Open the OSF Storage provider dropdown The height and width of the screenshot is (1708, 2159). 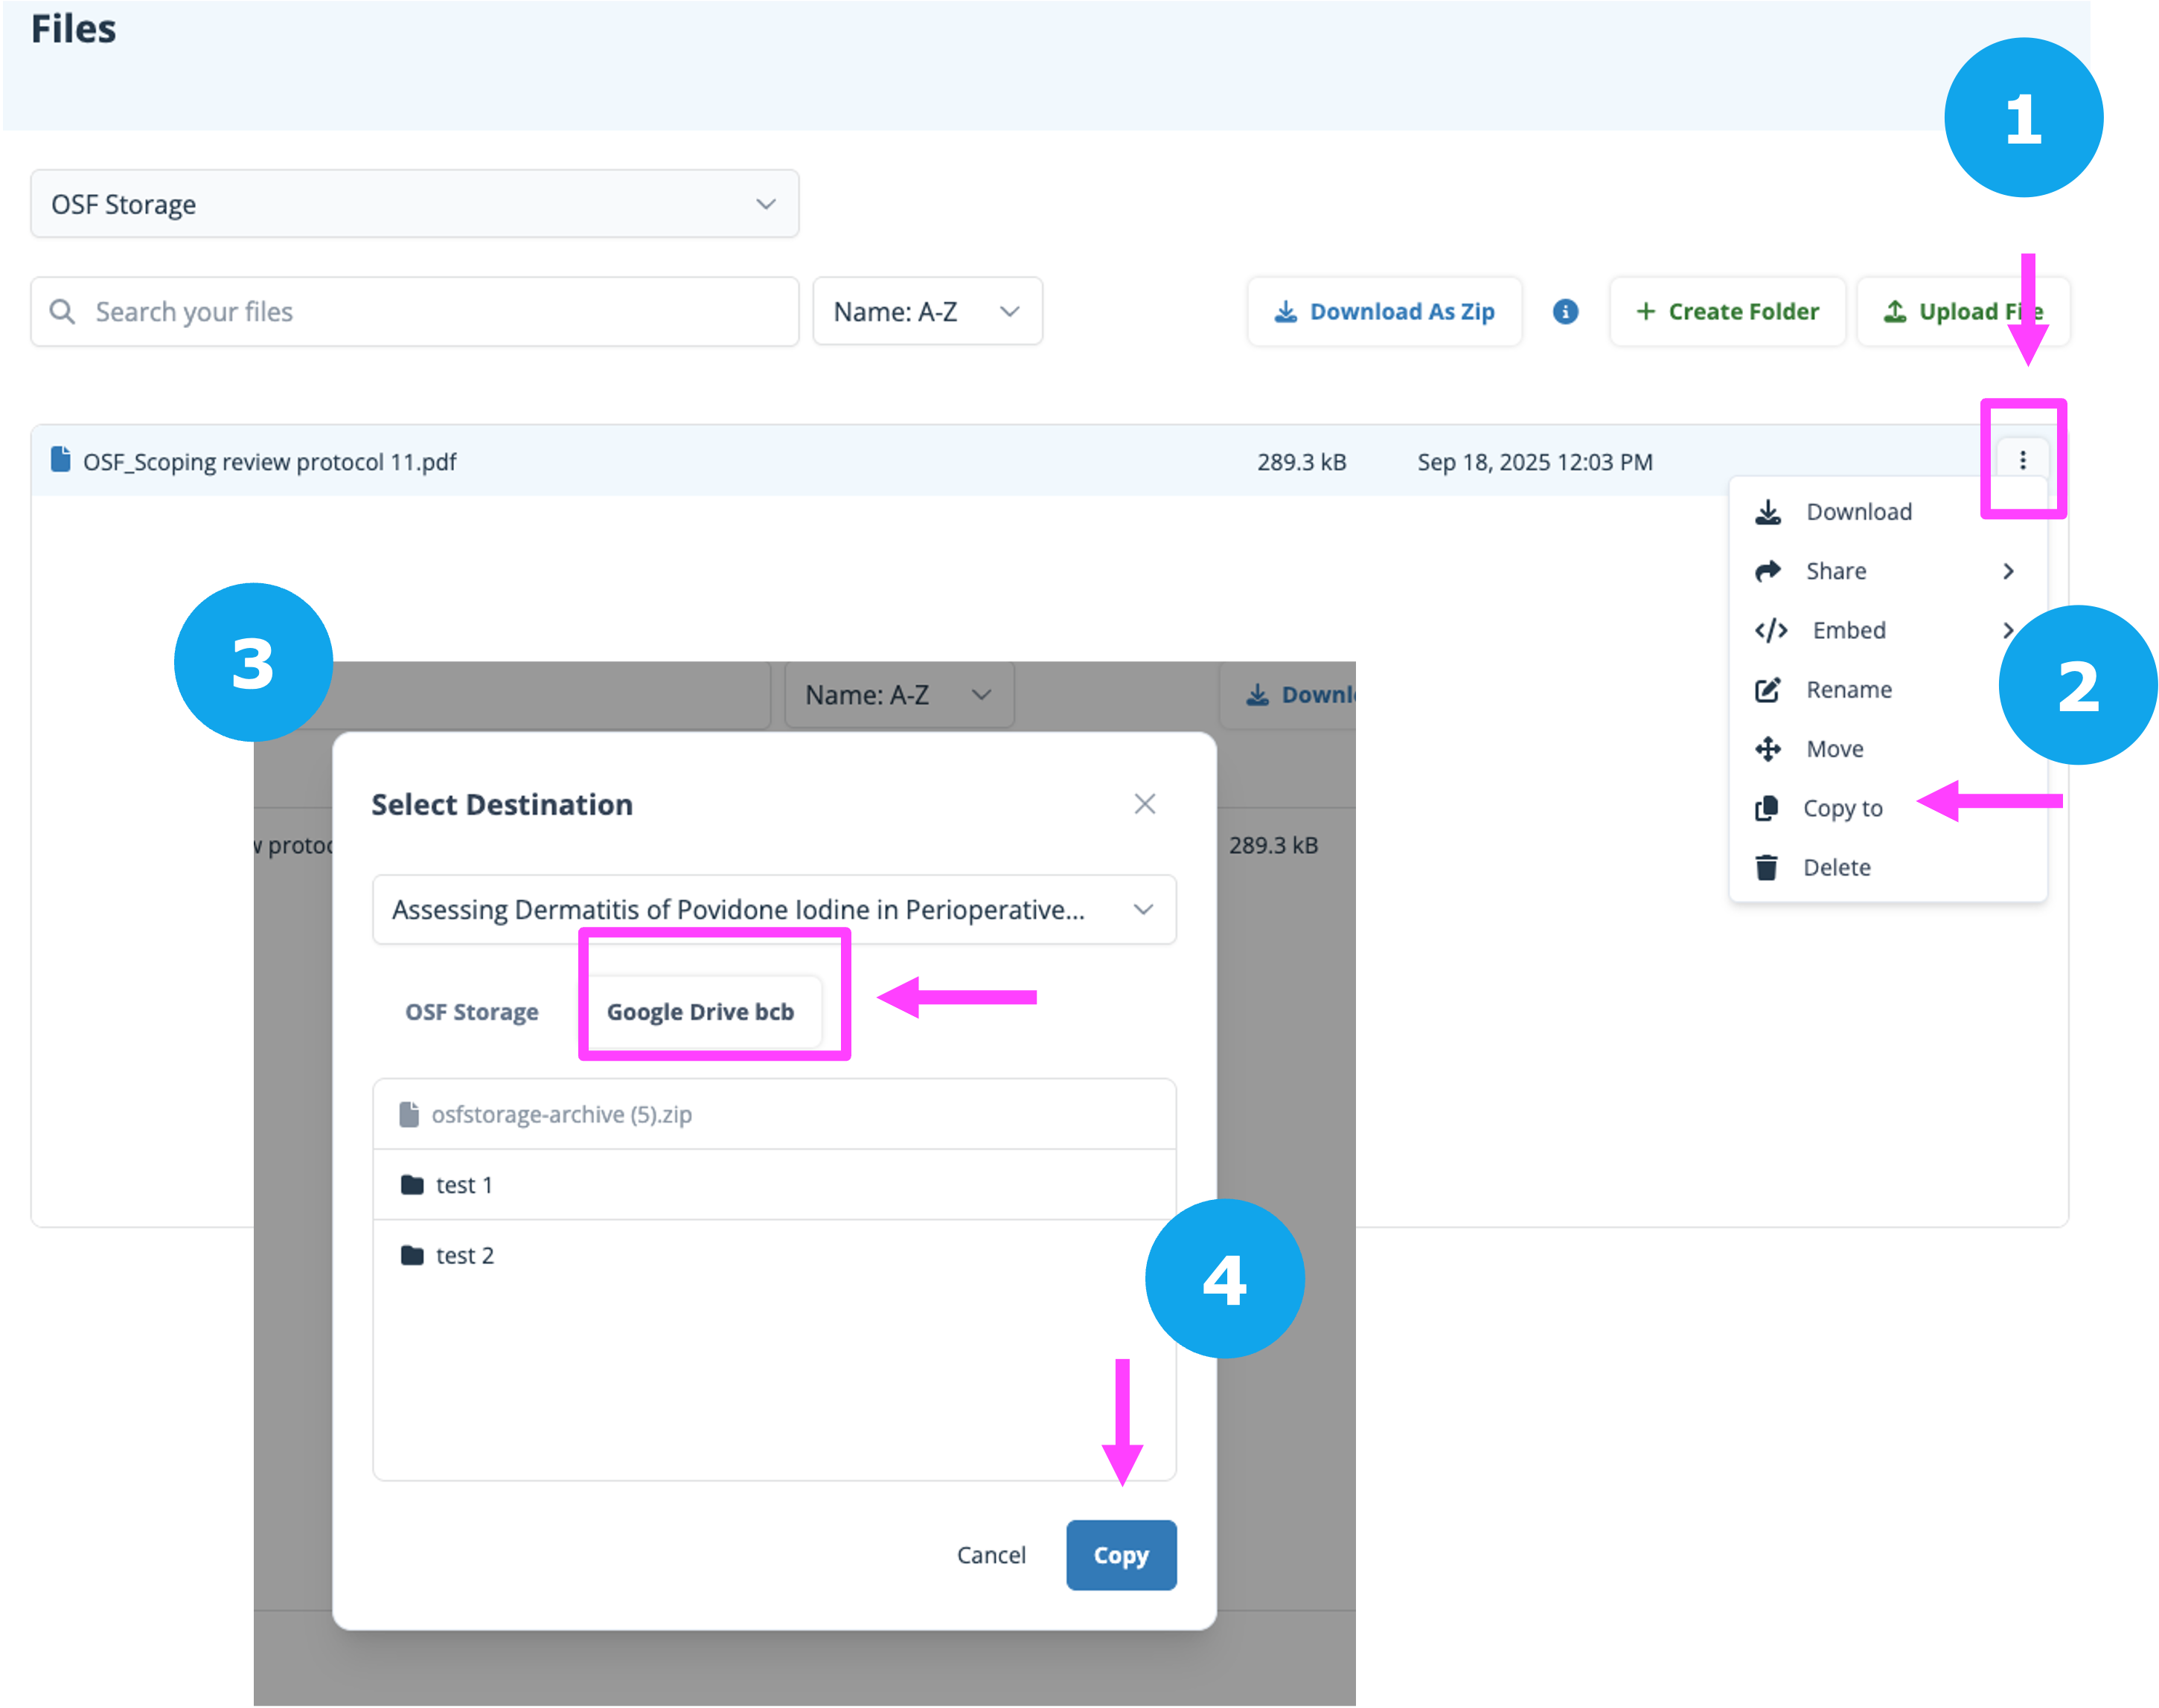click(x=415, y=204)
